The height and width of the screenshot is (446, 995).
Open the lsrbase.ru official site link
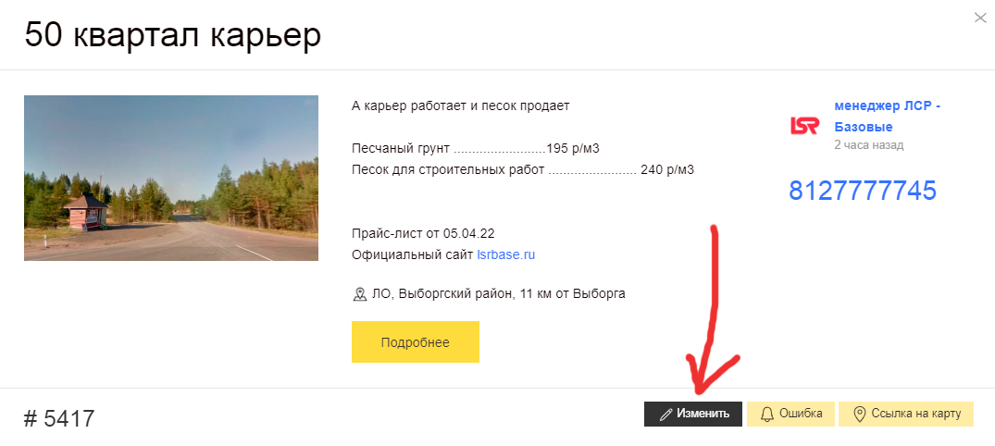coord(506,254)
